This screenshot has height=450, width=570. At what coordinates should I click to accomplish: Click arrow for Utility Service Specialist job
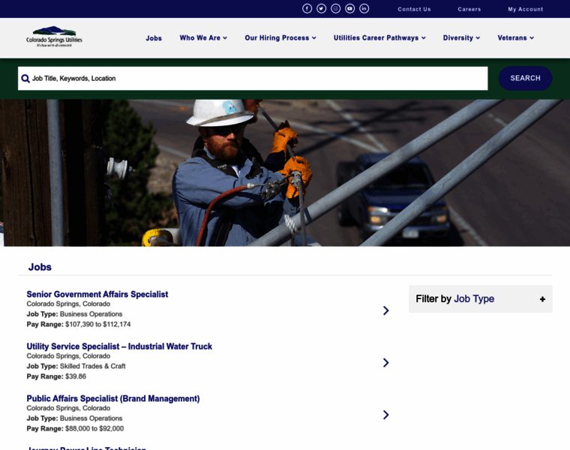pos(386,362)
